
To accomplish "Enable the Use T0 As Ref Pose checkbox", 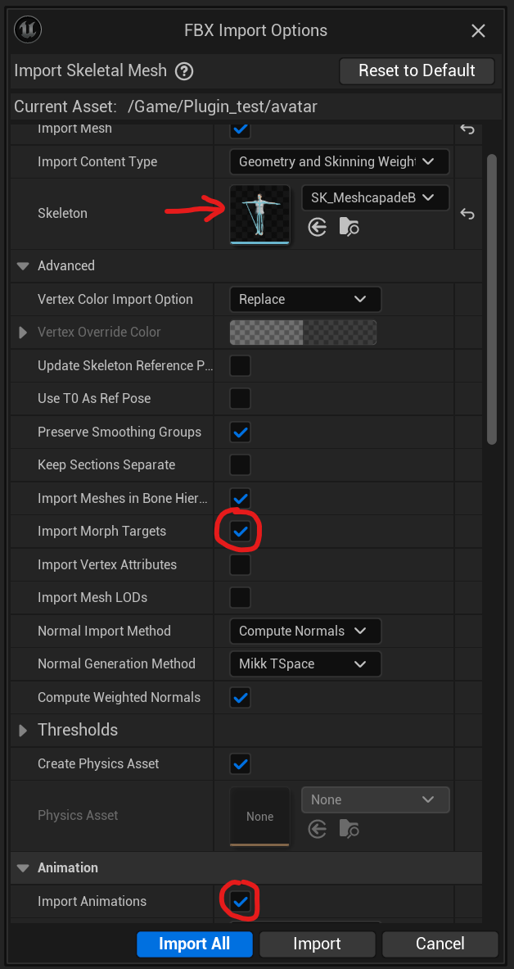I will coord(240,399).
